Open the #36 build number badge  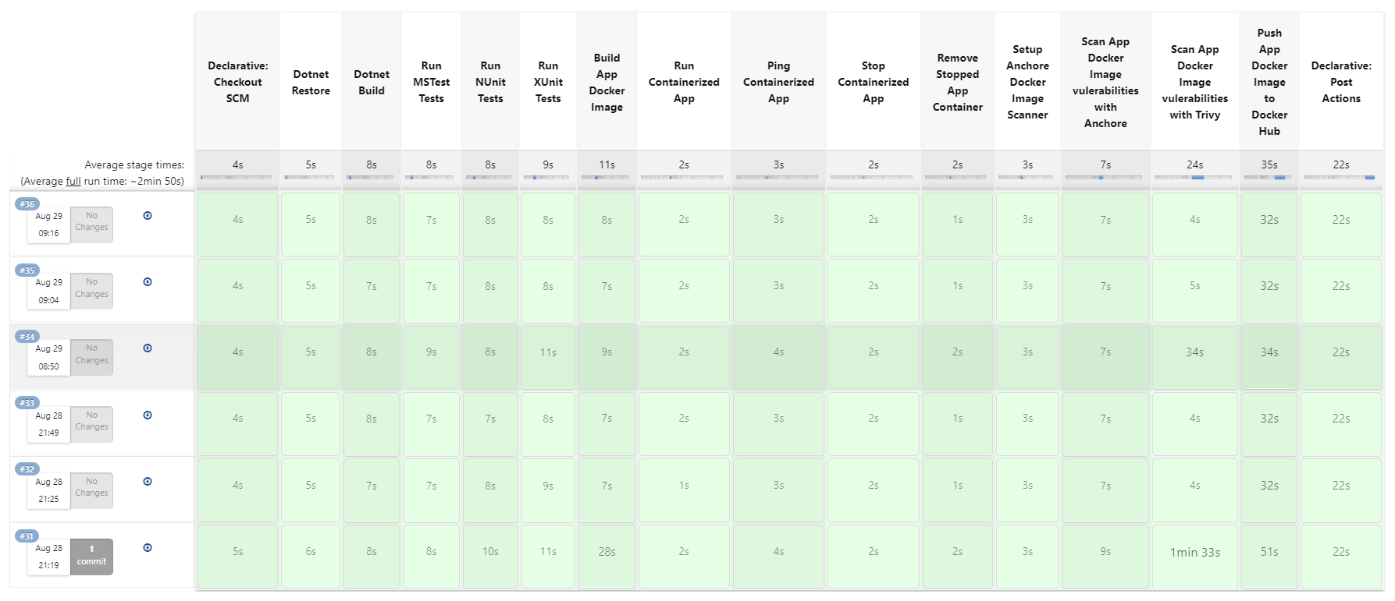pos(27,204)
